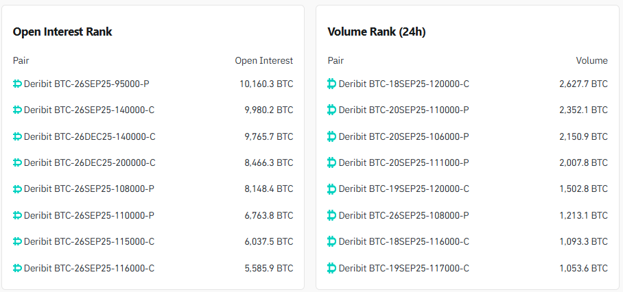The height and width of the screenshot is (292, 623).
Task: Click Deribit icon beside BTC-26DEC25-200000-C
Action: pyautogui.click(x=17, y=162)
